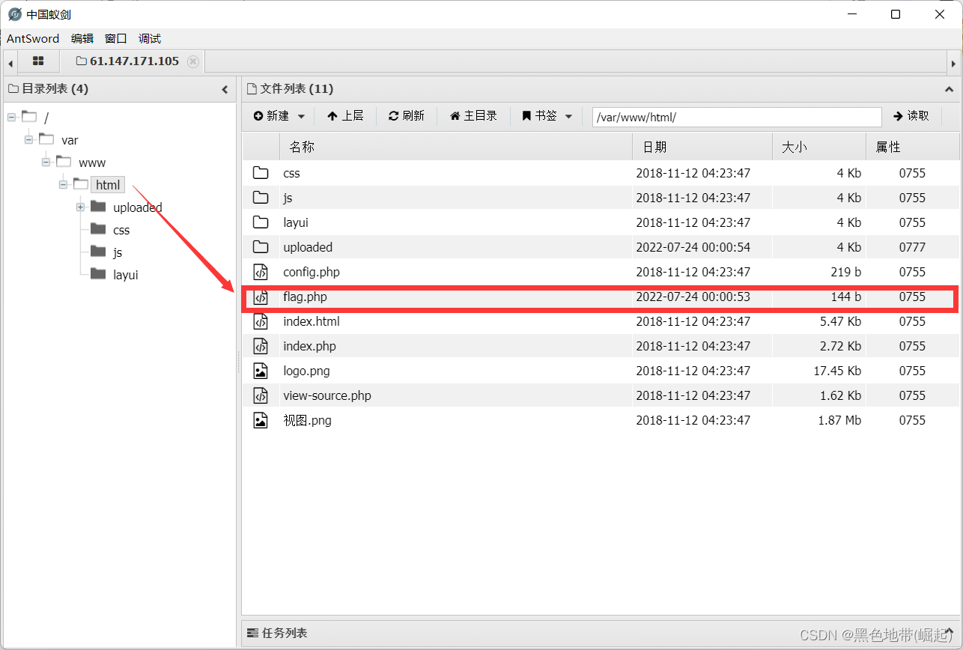Image resolution: width=963 pixels, height=650 pixels.
Task: Click the uploaded folder icon in file list
Action: coord(261,247)
